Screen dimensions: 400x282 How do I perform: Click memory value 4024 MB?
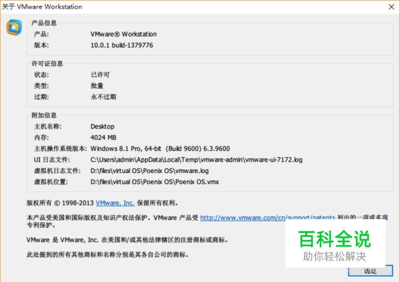click(x=103, y=137)
